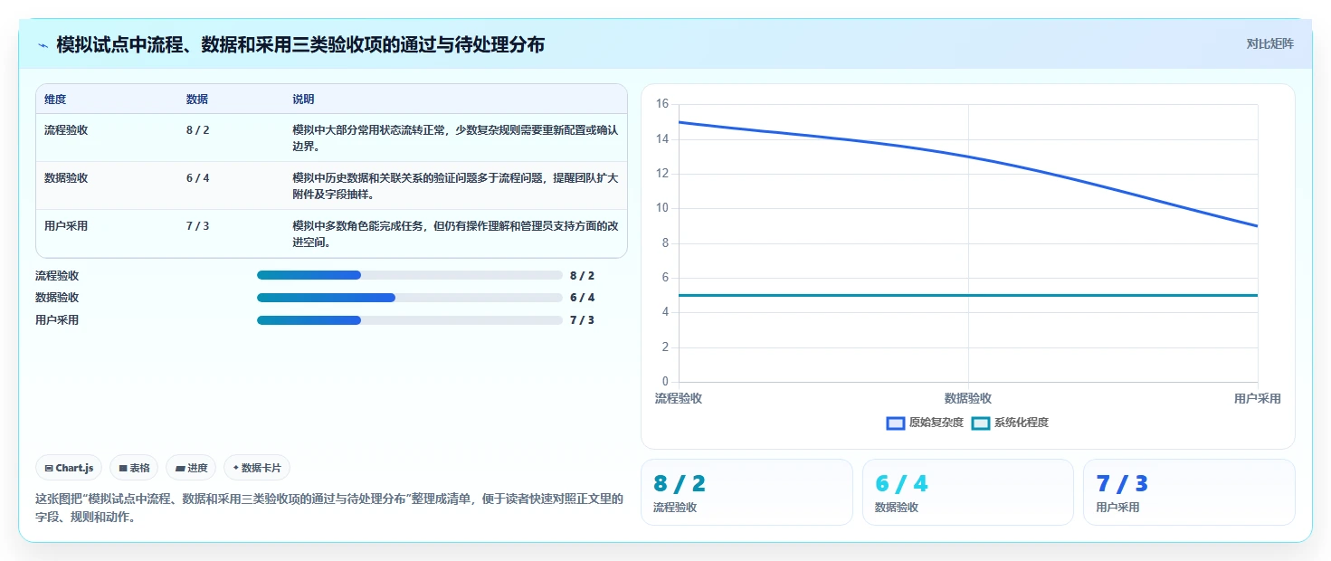This screenshot has width=1331, height=561.
Task: Click the 数据验收 chart x-axis label
Action: click(968, 398)
